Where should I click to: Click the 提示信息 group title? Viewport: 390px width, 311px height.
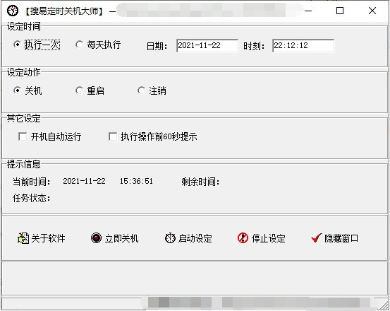[x=24, y=164]
